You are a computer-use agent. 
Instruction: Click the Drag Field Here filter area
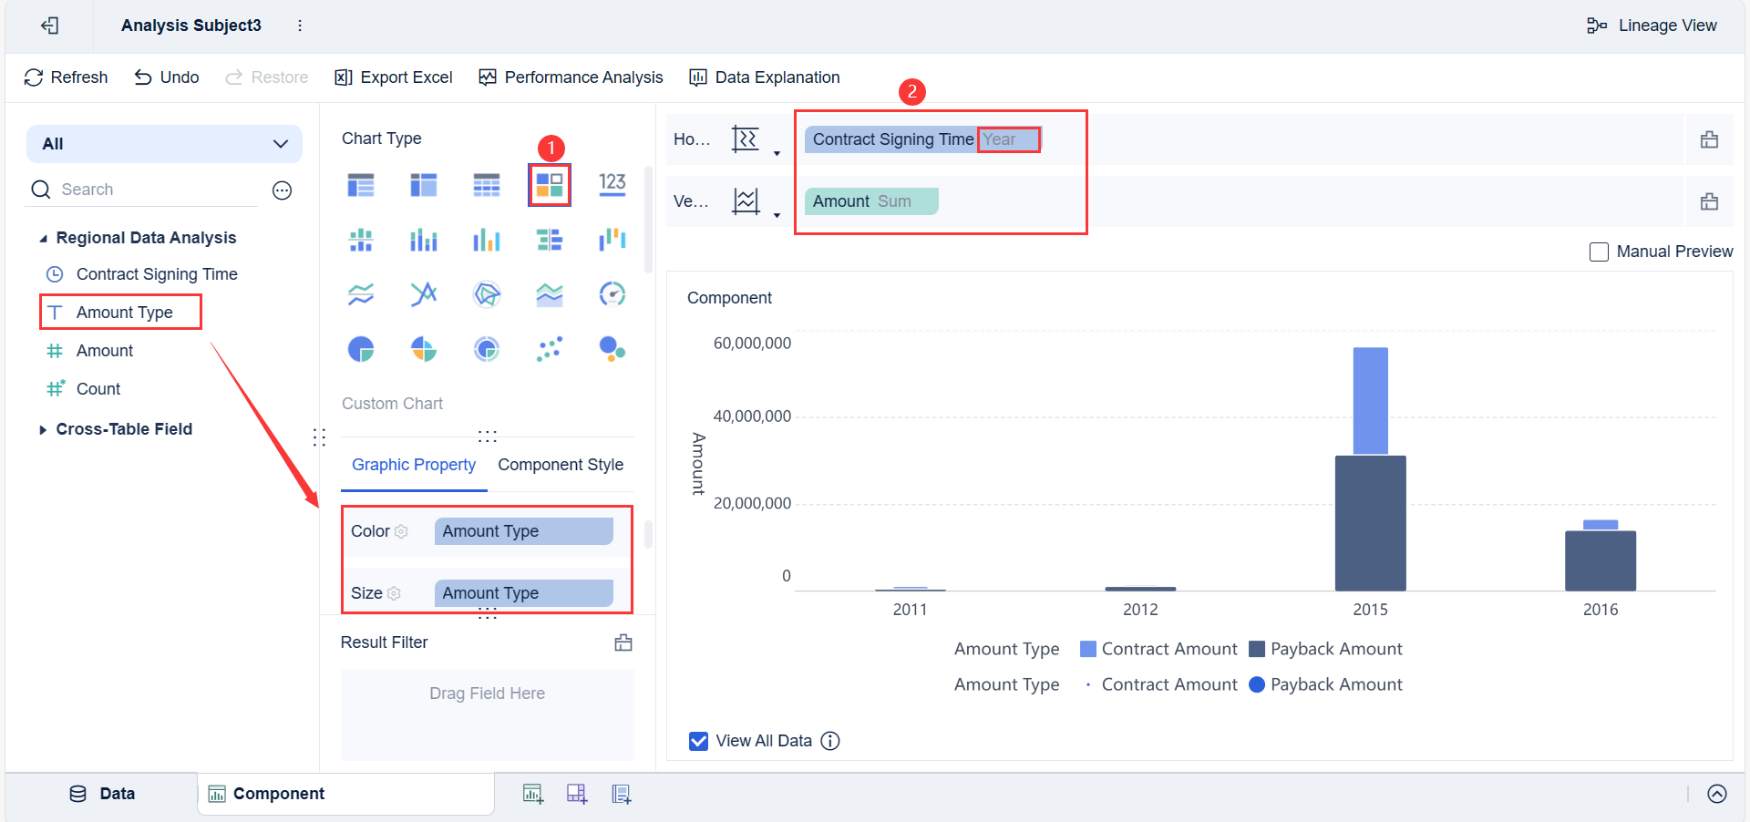pos(488,715)
